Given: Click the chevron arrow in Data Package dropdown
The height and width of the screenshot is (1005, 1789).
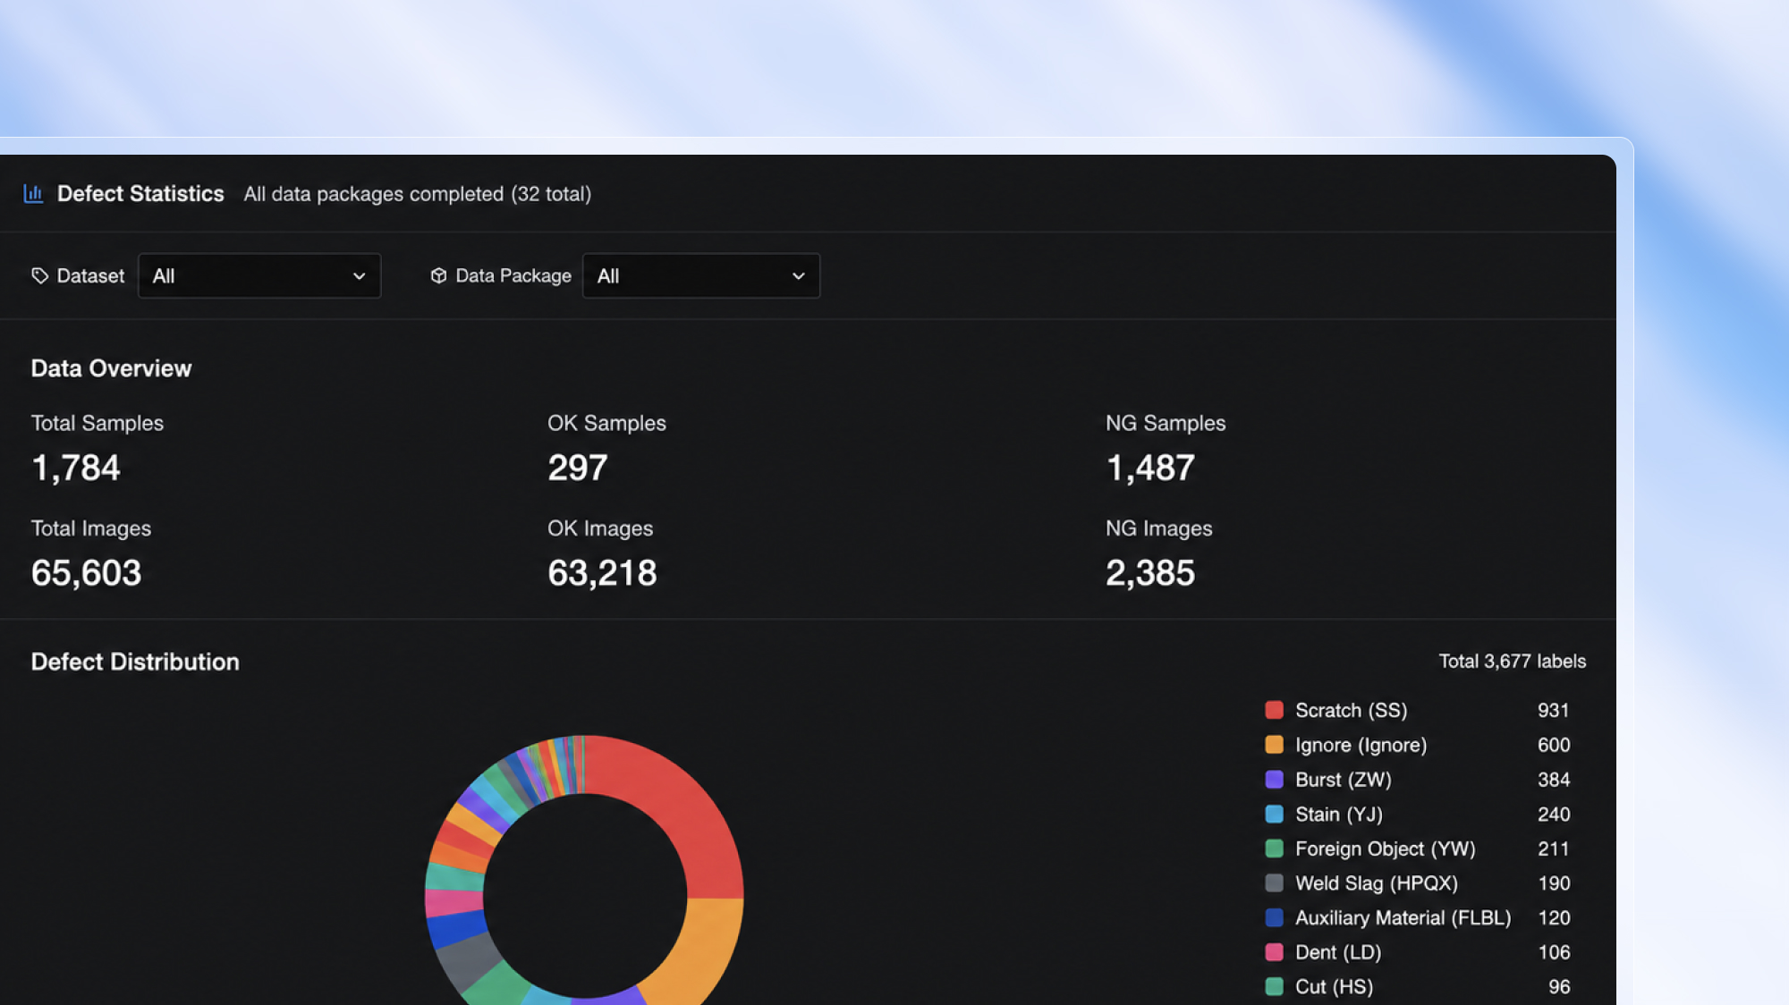Looking at the screenshot, I should pyautogui.click(x=798, y=276).
